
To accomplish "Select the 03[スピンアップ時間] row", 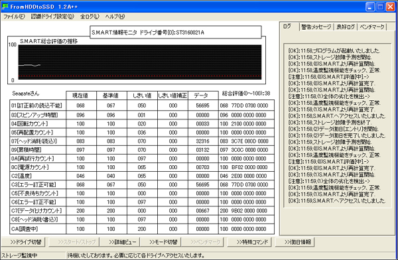I will pyautogui.click(x=142, y=115).
